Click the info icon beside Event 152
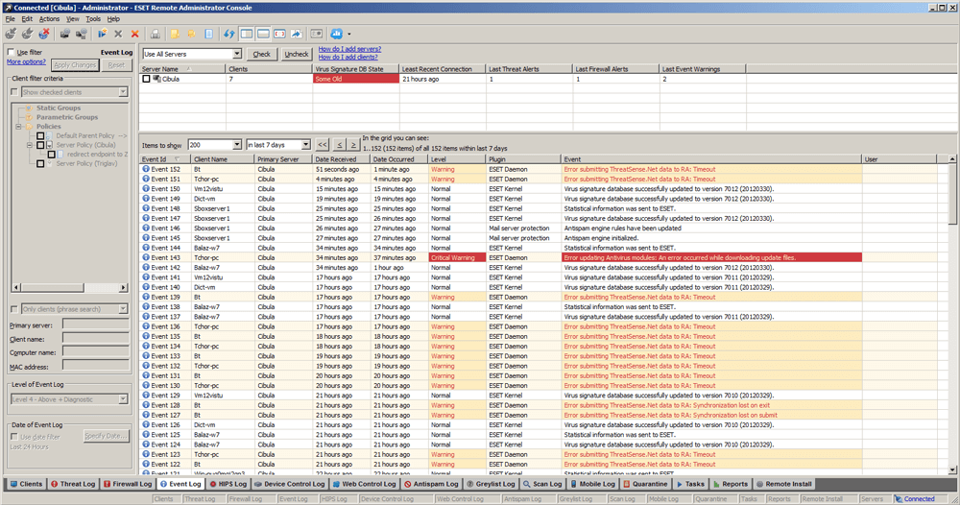Image resolution: width=960 pixels, height=505 pixels. (x=146, y=169)
